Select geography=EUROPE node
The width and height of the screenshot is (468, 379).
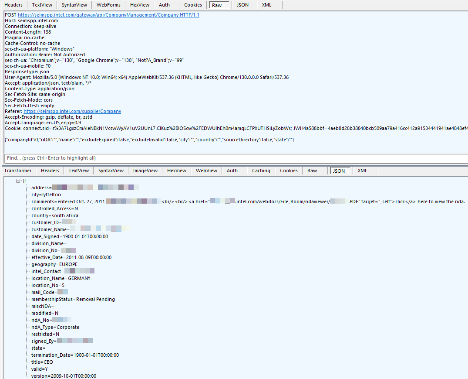click(x=54, y=264)
